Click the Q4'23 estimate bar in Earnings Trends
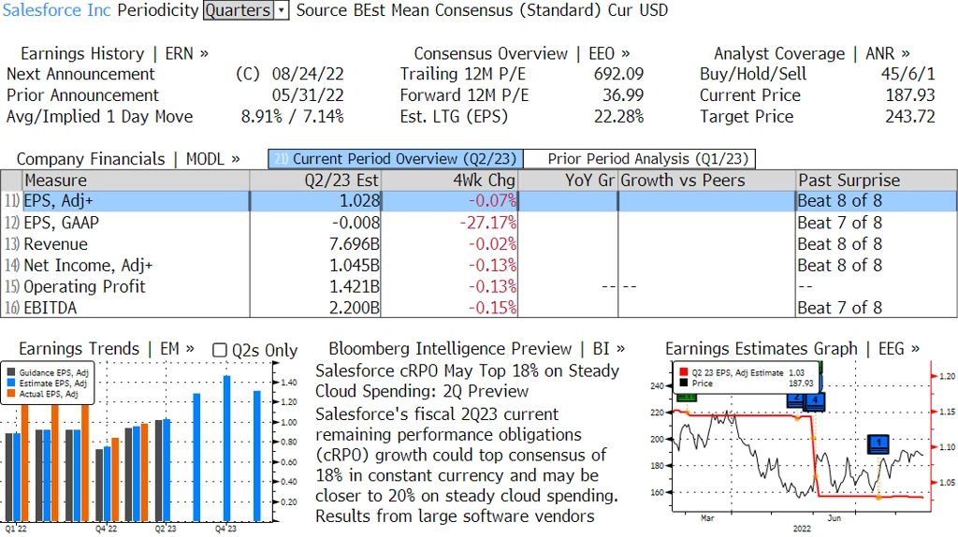The height and width of the screenshot is (537, 958). [x=226, y=448]
